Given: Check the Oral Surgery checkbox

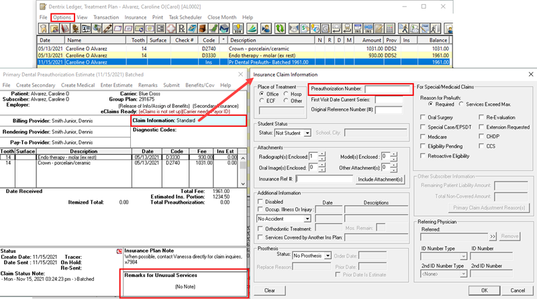Looking at the screenshot, I should click(423, 117).
